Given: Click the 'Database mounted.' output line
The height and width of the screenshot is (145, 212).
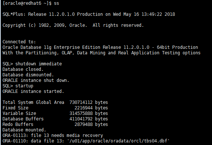Looking at the screenshot, I should [24, 130].
